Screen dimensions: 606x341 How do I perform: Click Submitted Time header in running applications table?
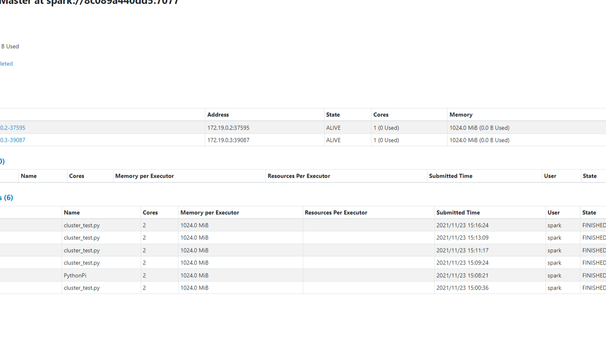click(450, 176)
